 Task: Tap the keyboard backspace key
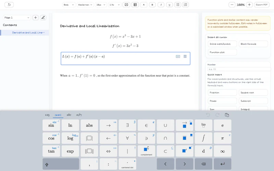(x=203, y=164)
